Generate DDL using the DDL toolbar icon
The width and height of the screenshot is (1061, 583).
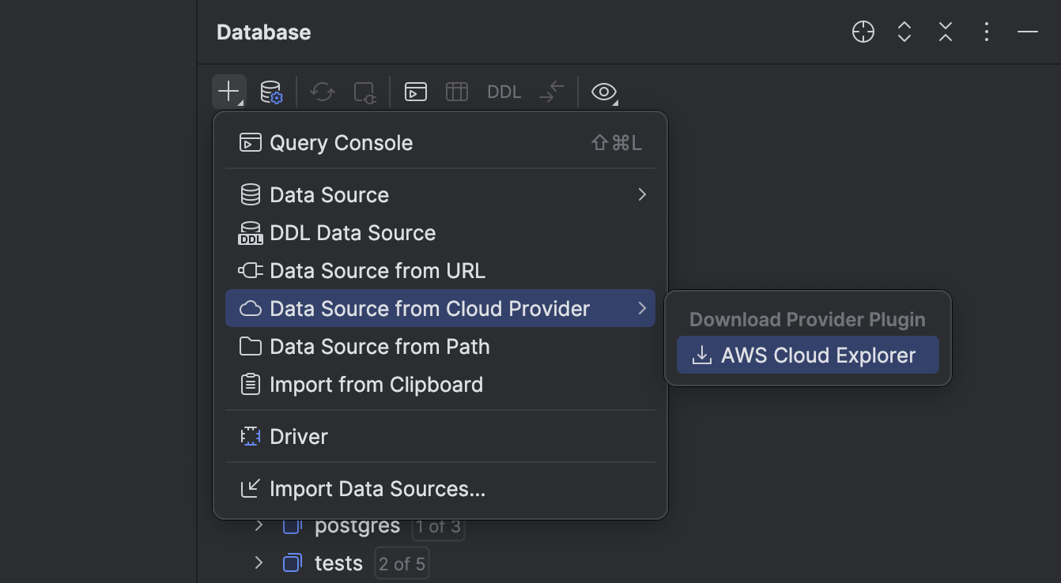click(x=504, y=92)
